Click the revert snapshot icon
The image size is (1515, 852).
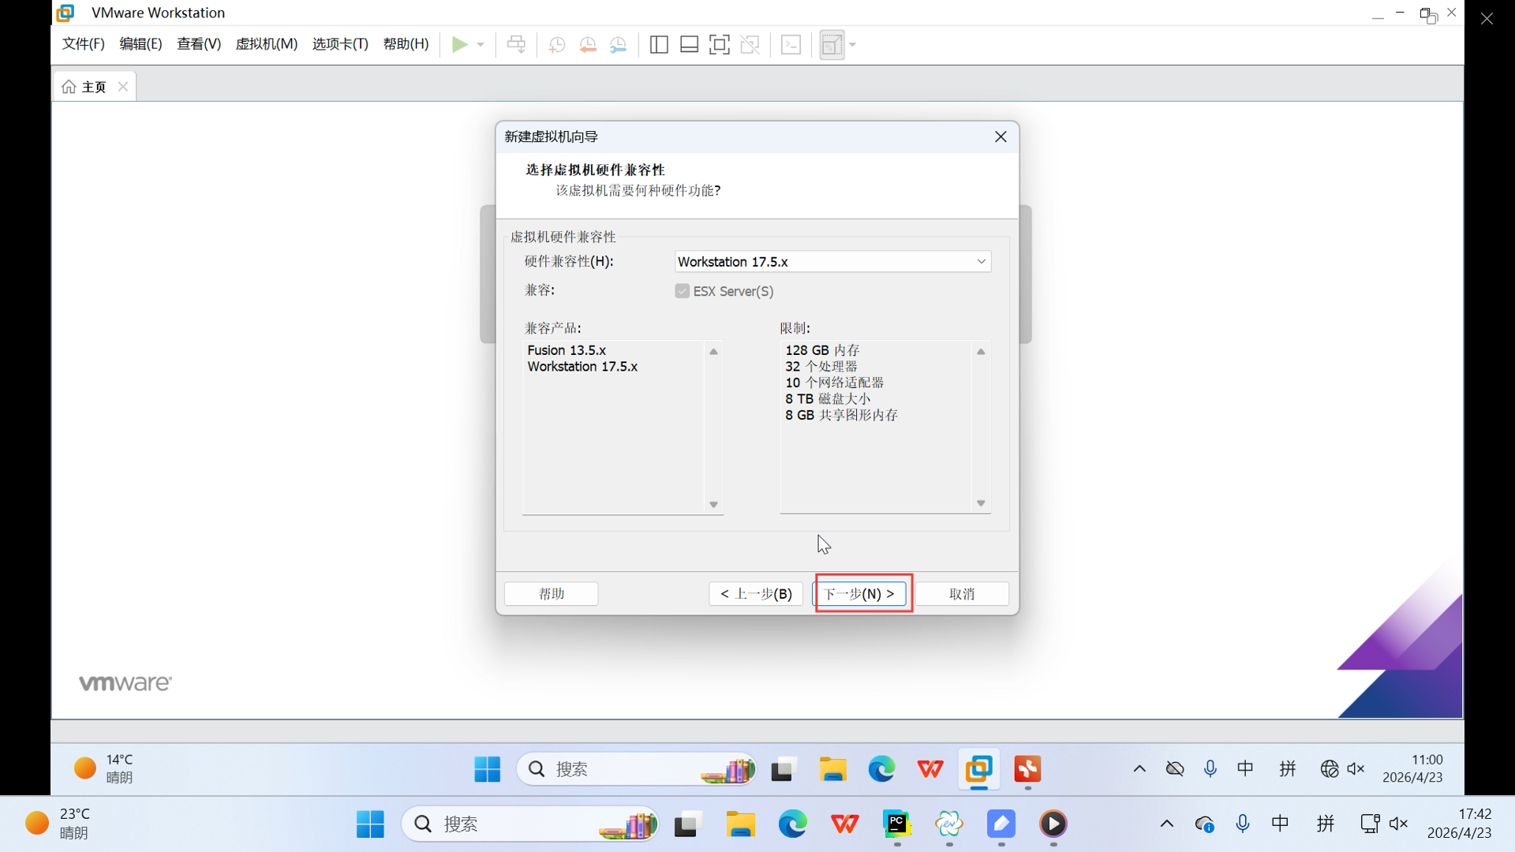[588, 45]
